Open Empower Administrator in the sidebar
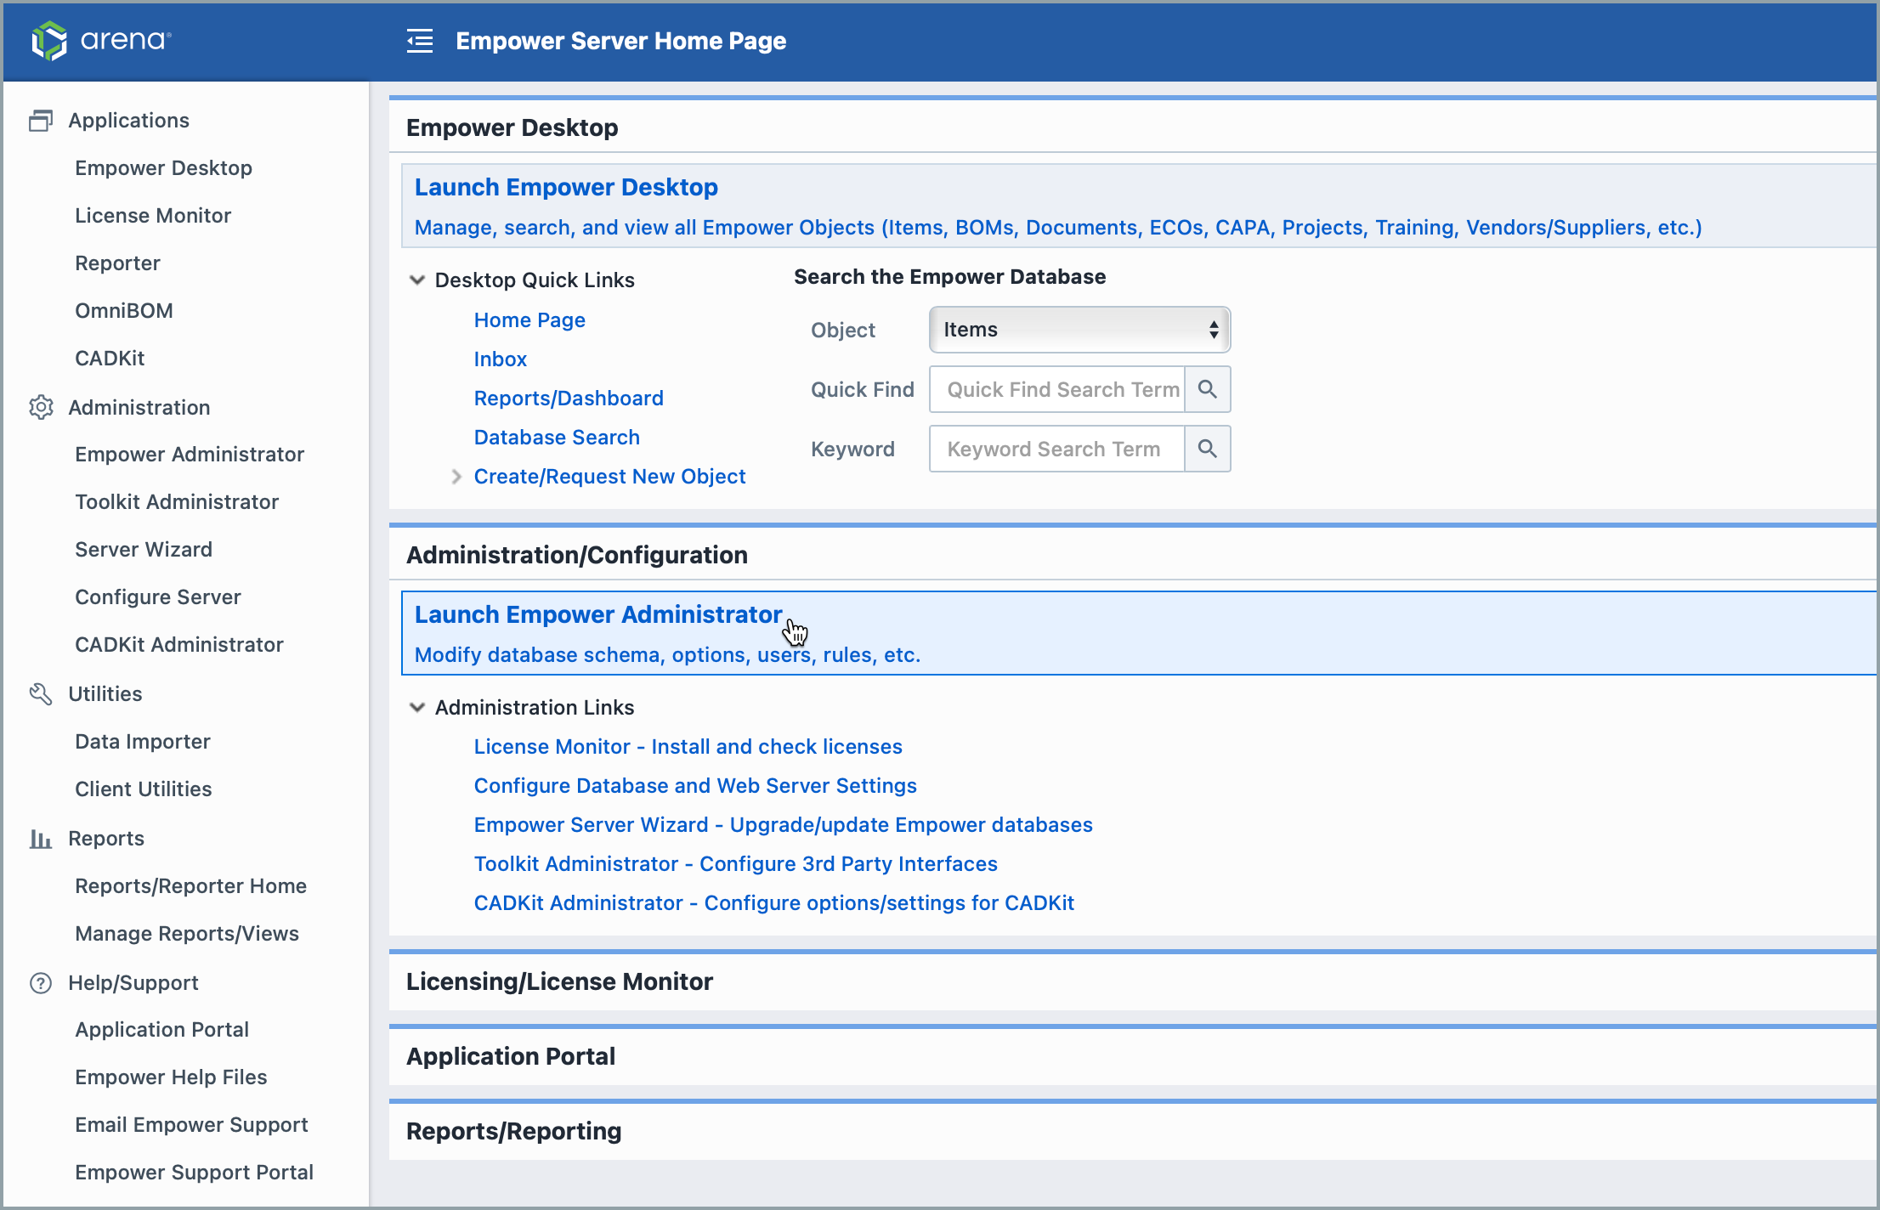The height and width of the screenshot is (1210, 1880). click(x=190, y=455)
